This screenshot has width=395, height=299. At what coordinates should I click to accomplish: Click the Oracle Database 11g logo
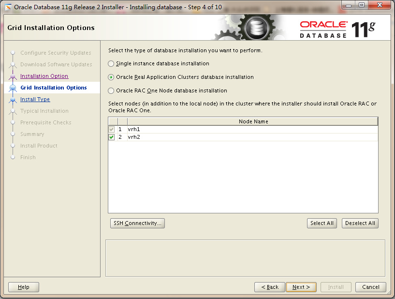(337, 30)
